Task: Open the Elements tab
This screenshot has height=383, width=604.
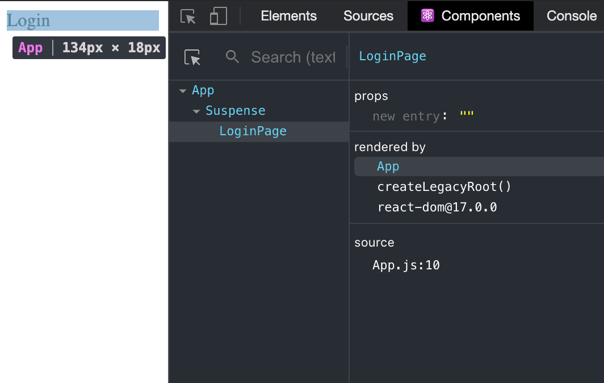Action: point(288,16)
